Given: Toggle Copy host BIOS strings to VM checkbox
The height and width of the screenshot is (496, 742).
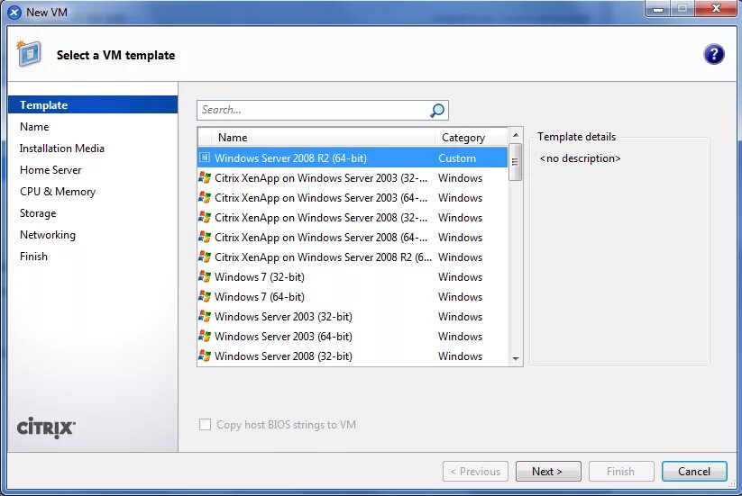Looking at the screenshot, I should pos(205,424).
